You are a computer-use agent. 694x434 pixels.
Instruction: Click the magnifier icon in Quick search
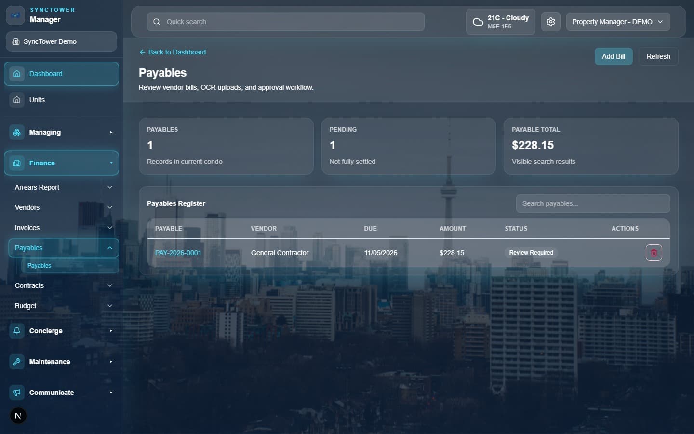tap(157, 22)
